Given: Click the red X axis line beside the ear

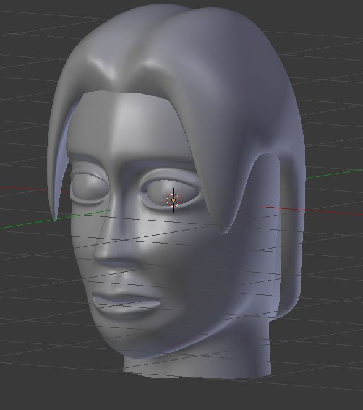Looking at the screenshot, I should pos(311,211).
